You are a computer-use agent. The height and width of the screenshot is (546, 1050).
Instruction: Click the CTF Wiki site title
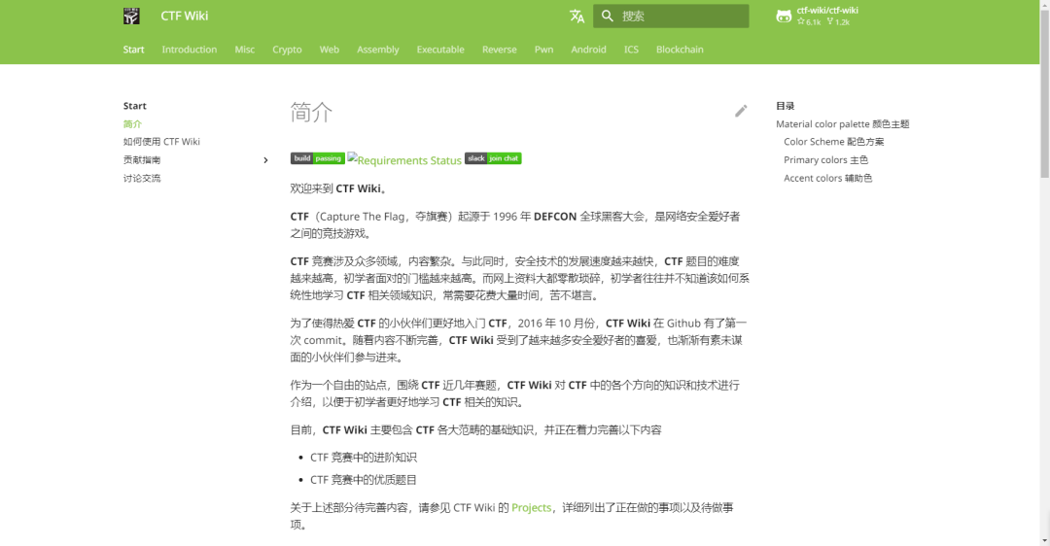[x=184, y=17]
